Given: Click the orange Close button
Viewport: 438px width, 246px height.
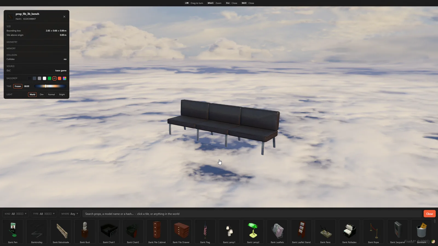Looking at the screenshot, I should pos(430,214).
